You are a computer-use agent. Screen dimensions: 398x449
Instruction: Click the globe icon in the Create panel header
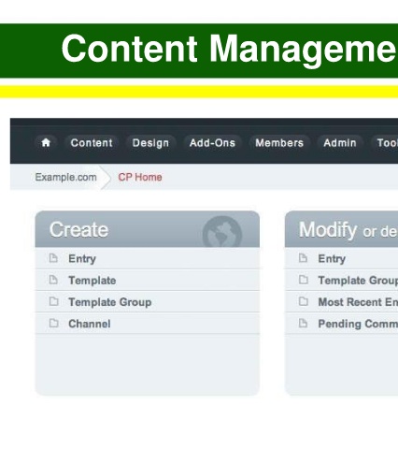(222, 232)
